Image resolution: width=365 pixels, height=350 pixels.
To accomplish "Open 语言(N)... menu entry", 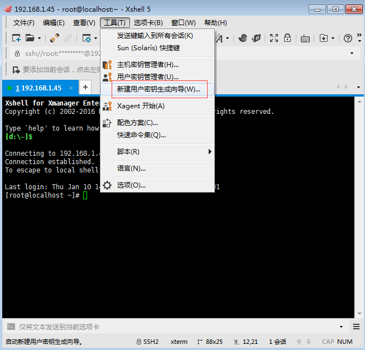I will pyautogui.click(x=157, y=169).
